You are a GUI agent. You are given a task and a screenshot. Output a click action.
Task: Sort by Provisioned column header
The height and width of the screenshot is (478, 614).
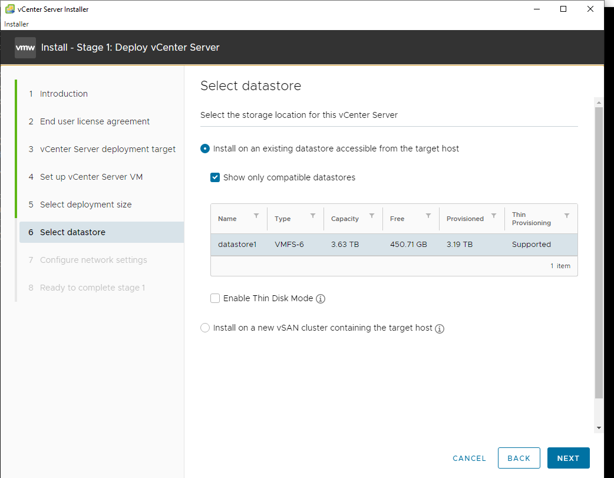click(x=465, y=219)
